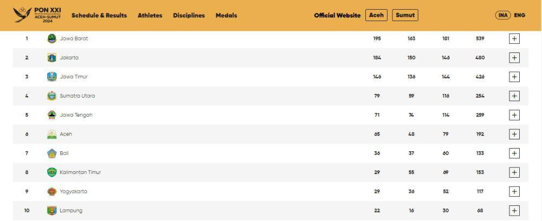Click Jawa Barat's total of 539
This screenshot has height=221, width=542.
(x=480, y=38)
